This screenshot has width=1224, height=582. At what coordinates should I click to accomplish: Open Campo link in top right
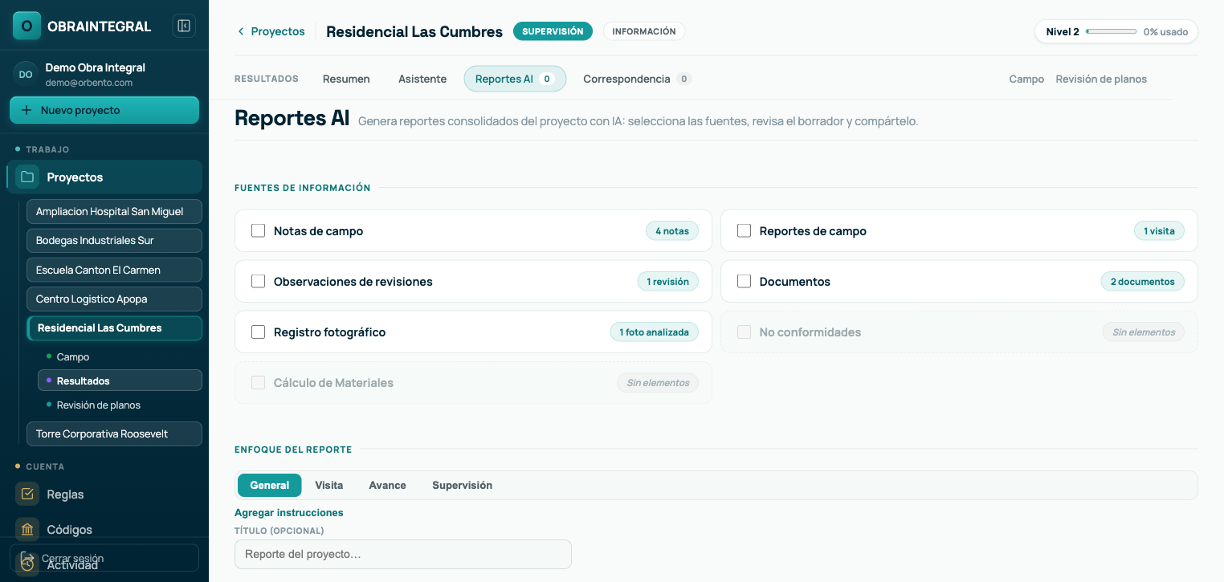coord(1026,79)
